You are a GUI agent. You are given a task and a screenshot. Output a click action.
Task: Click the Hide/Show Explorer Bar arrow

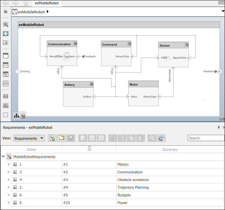tap(6, 12)
